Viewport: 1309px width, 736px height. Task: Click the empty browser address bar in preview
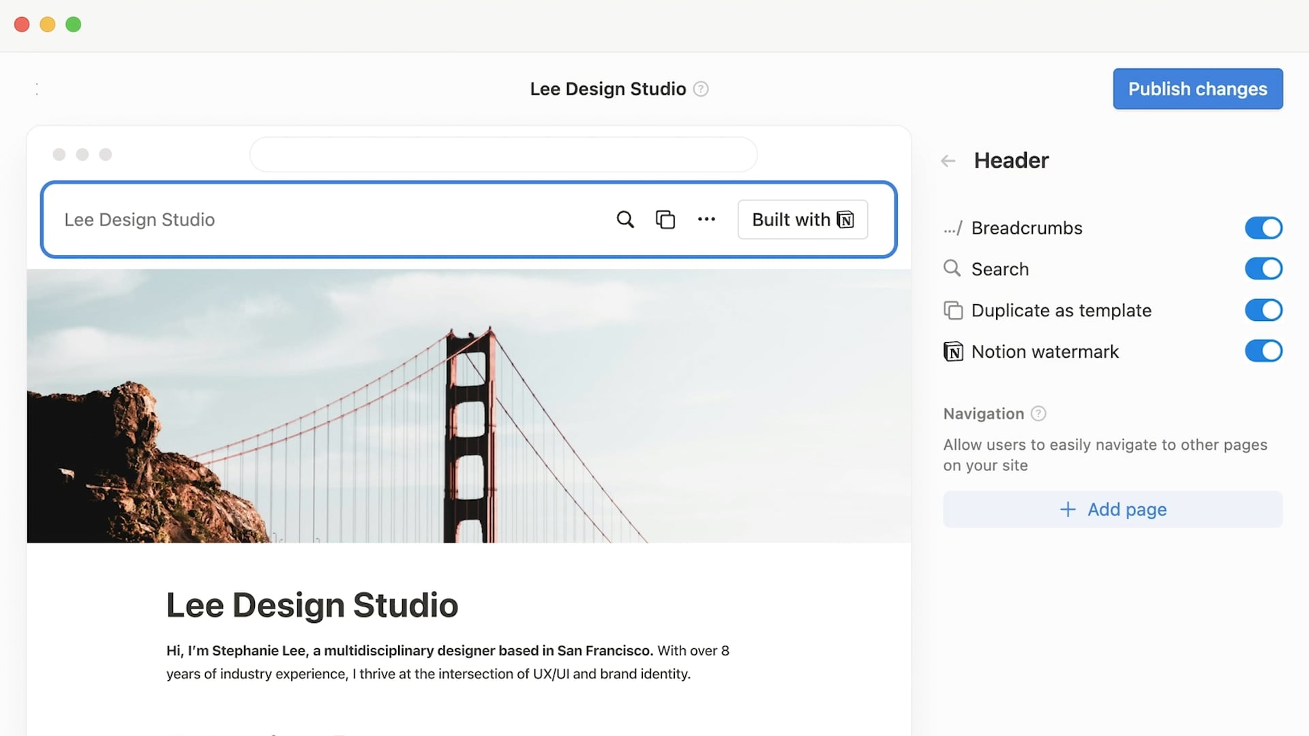[x=503, y=155]
